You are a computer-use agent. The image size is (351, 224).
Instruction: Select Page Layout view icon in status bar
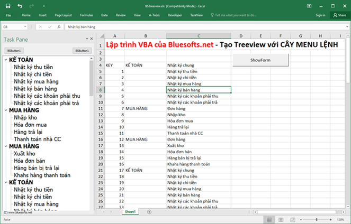coord(281,220)
